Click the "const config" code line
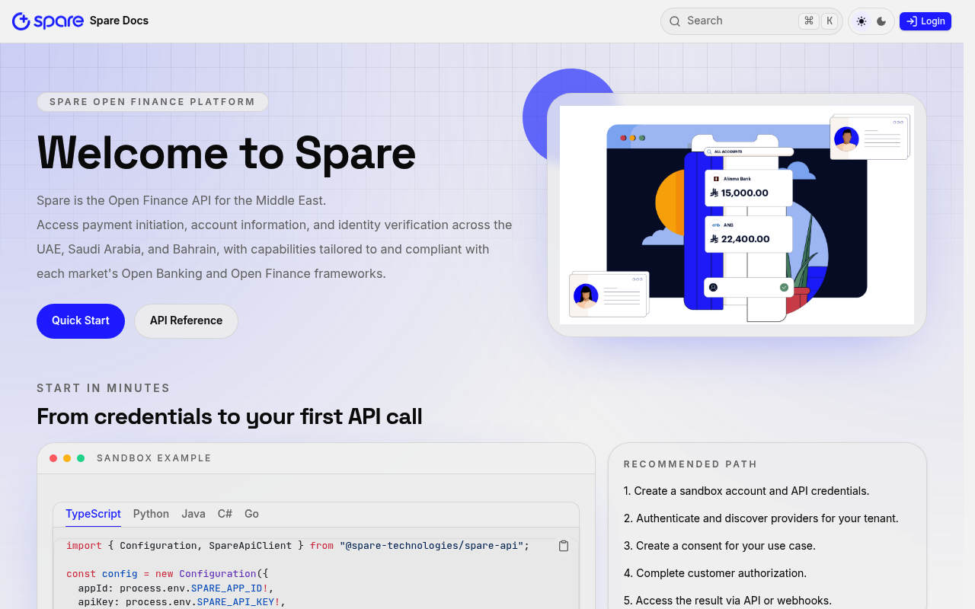 tap(168, 574)
